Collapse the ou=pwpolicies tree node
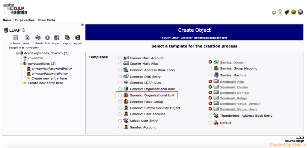Screen dimensions: 307x148 pyautogui.click(x=22, y=64)
